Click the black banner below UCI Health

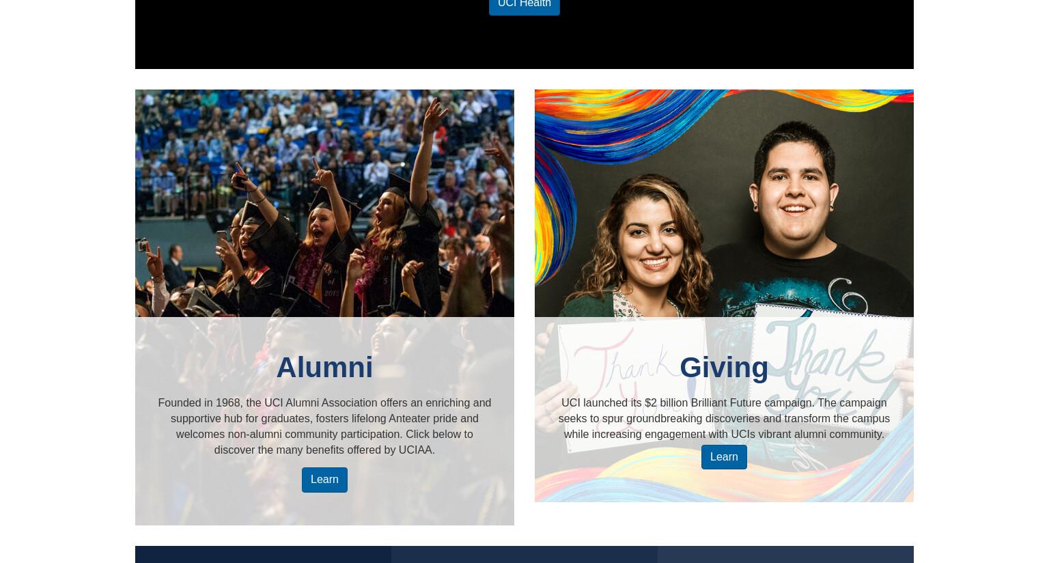pos(524,42)
